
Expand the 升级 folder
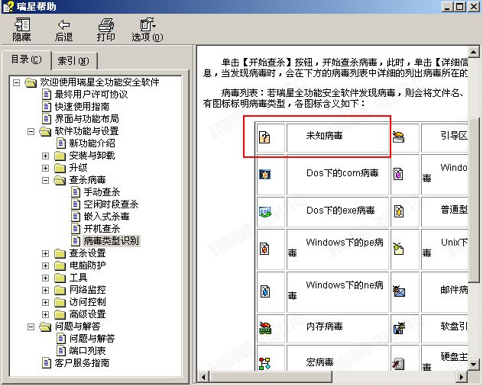click(x=45, y=169)
